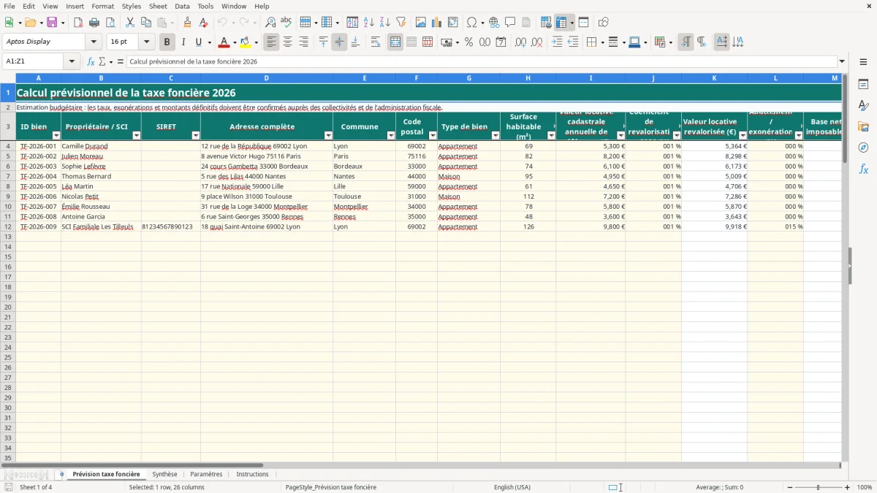Click the Define Print Area icon
The width and height of the screenshot is (877, 493).
pyautogui.click(x=546, y=23)
